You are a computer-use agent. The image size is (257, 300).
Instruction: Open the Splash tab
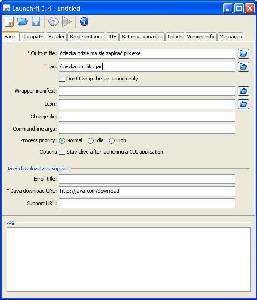point(175,37)
